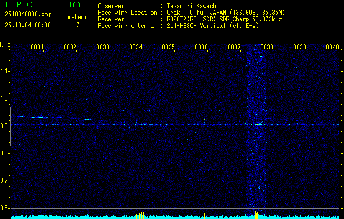Click observer name Takanori Kawachi
The width and height of the screenshot is (344, 219).
point(193,6)
